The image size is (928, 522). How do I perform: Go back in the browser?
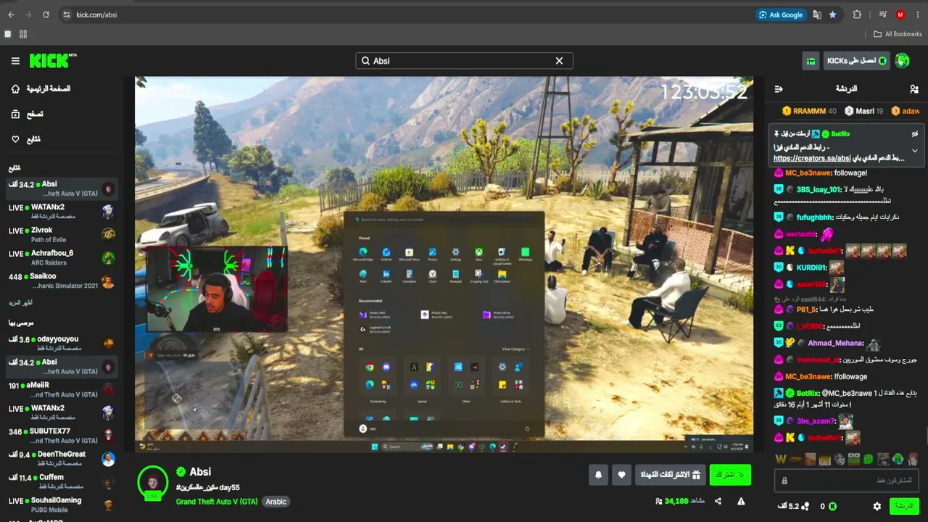tap(11, 14)
